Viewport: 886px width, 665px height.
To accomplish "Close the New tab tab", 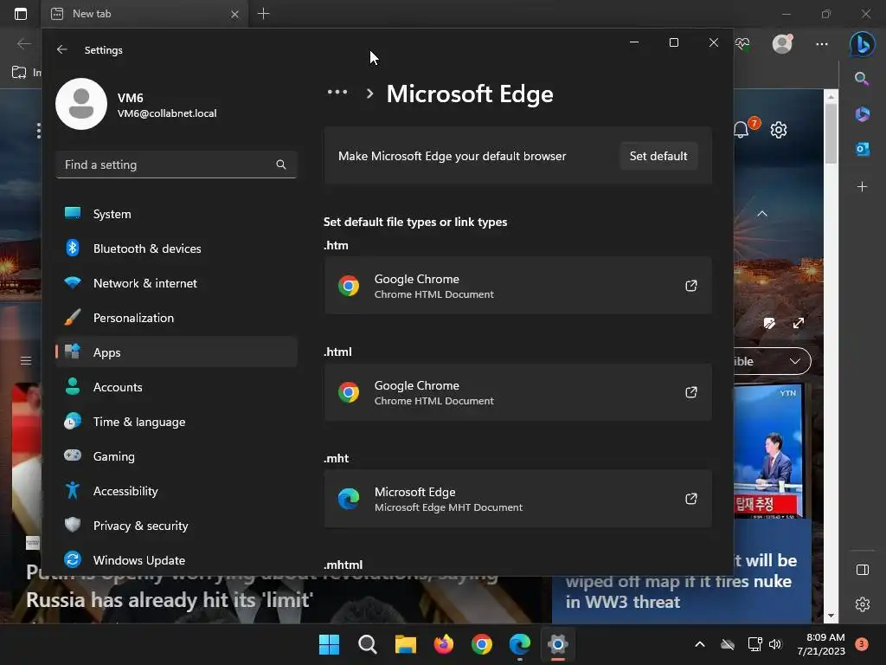I will point(234,14).
